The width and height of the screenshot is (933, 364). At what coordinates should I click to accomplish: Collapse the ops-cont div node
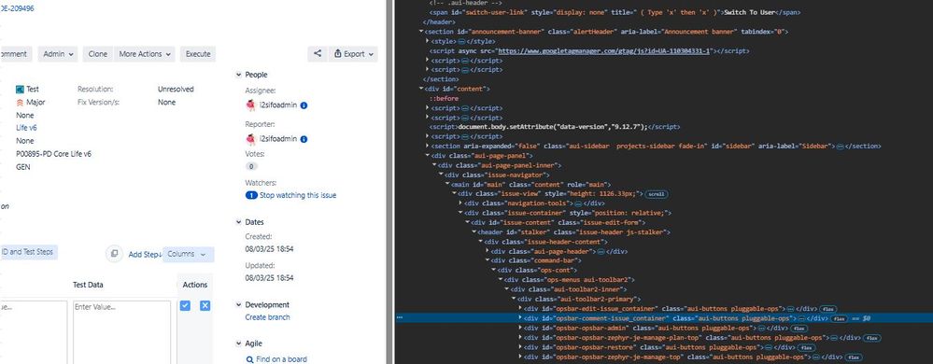coord(493,270)
